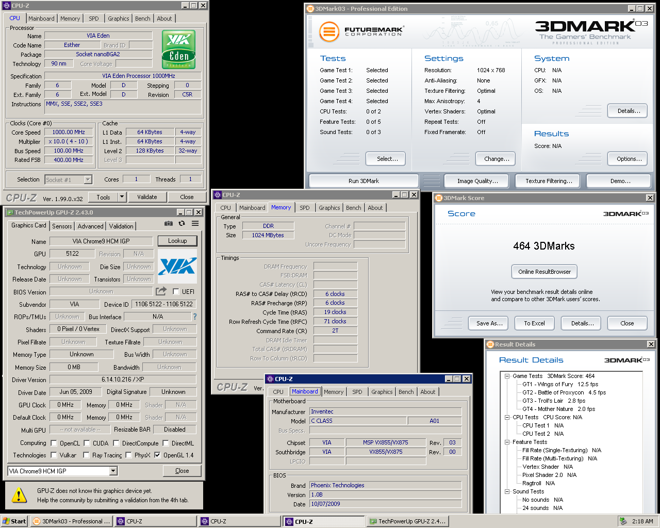
Task: Select GT4 - Mother Nature result row
Action: coord(558,409)
